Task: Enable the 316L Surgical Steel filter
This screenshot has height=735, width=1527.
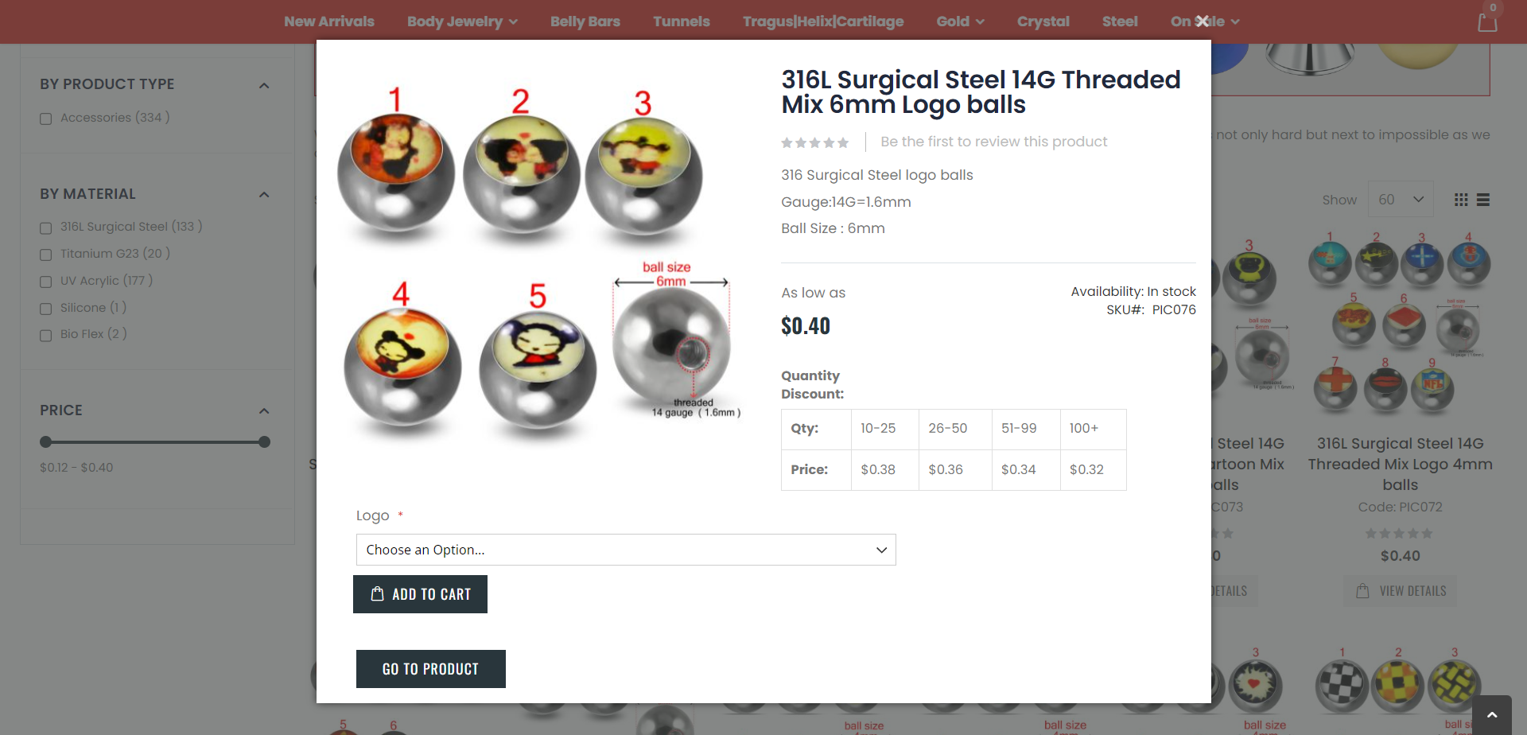Action: 46,227
